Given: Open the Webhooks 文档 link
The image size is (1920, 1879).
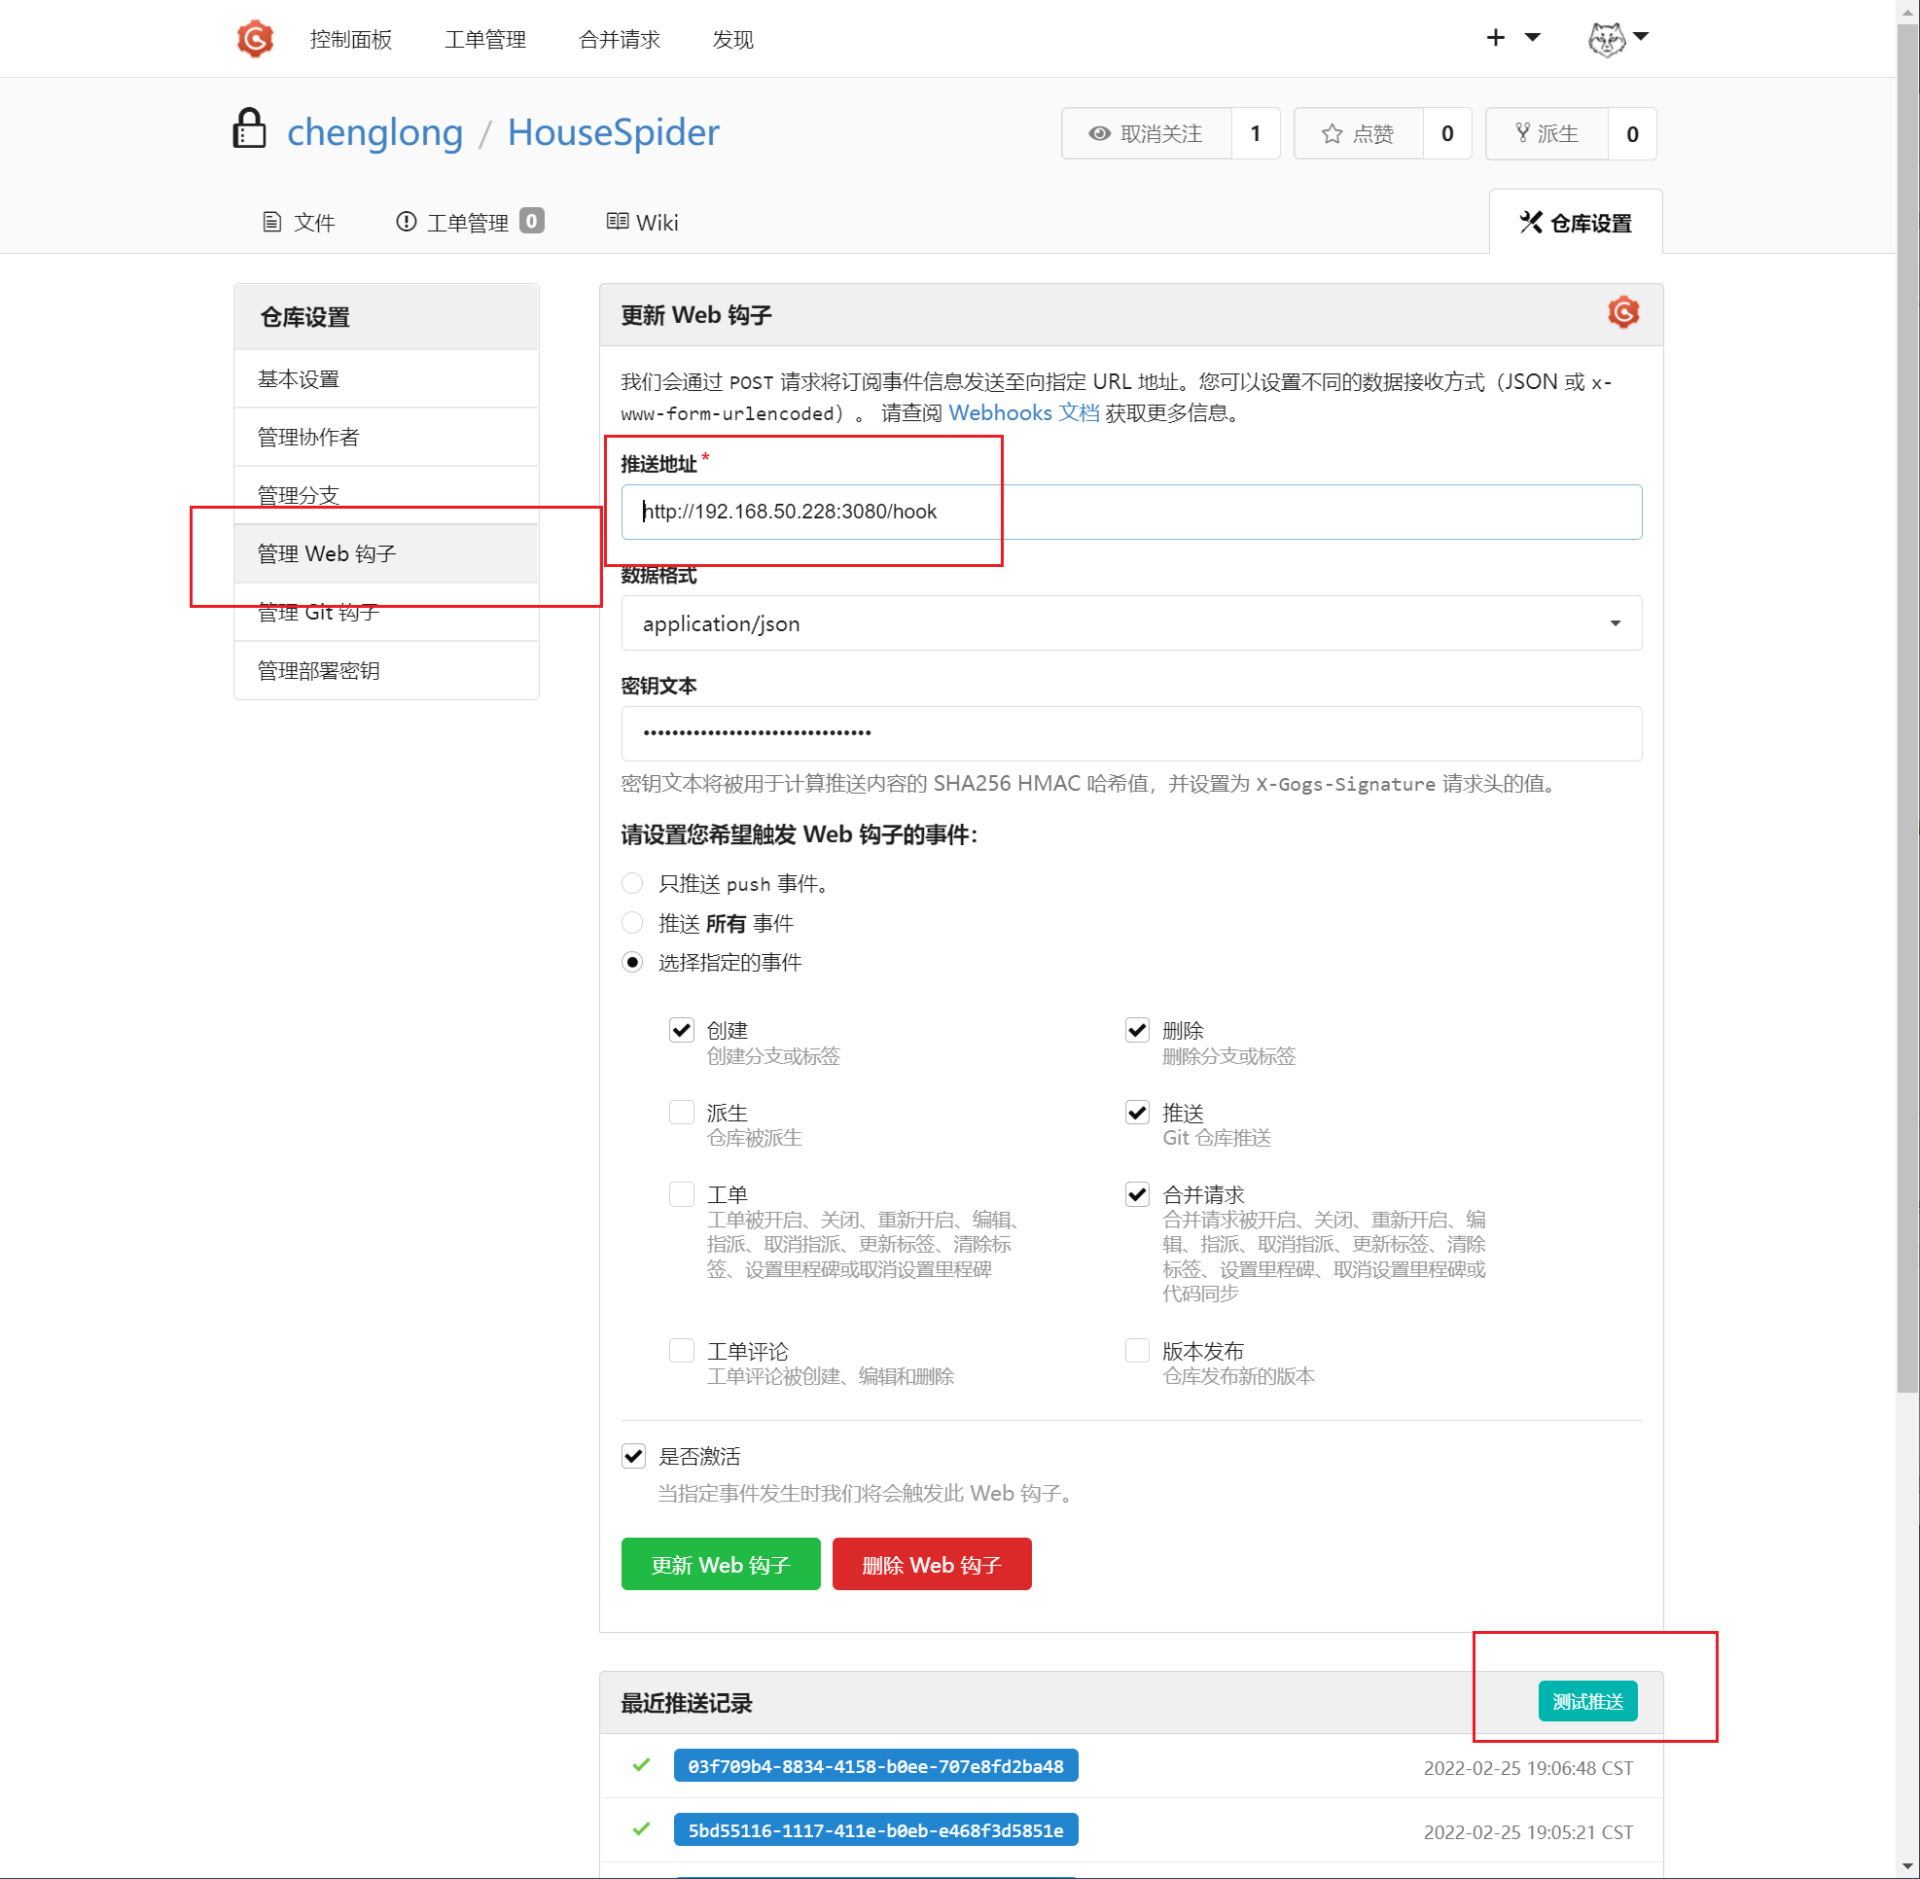Looking at the screenshot, I should pyautogui.click(x=1023, y=412).
